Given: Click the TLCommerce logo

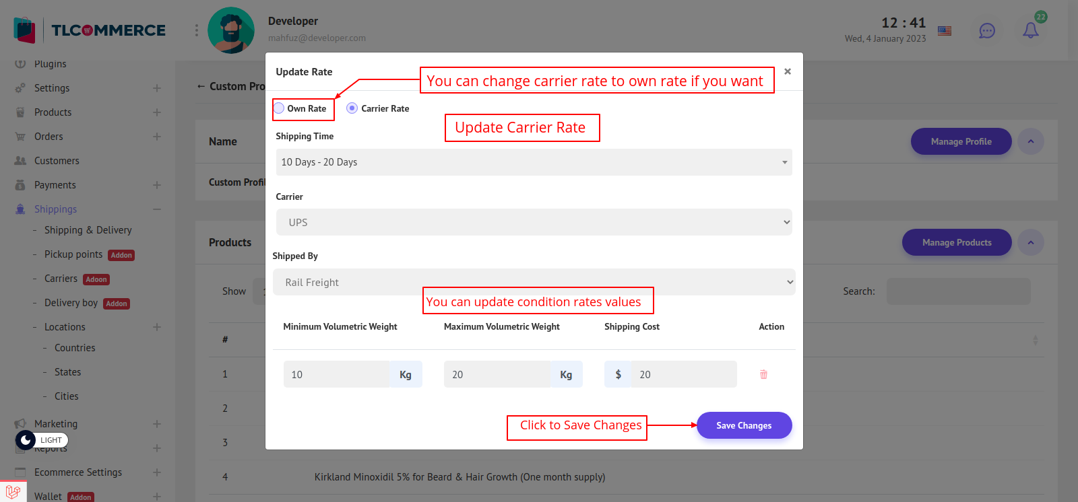Looking at the screenshot, I should (90, 30).
